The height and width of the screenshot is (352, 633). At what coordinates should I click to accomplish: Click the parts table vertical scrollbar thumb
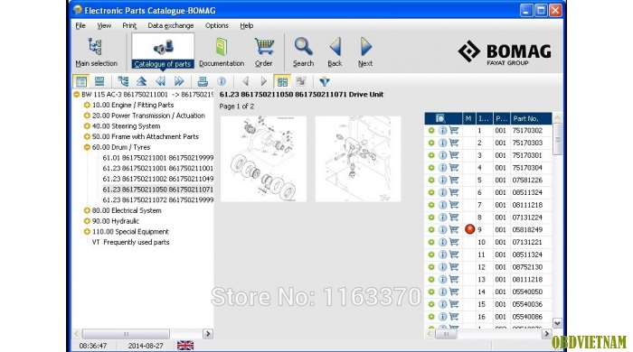558,139
